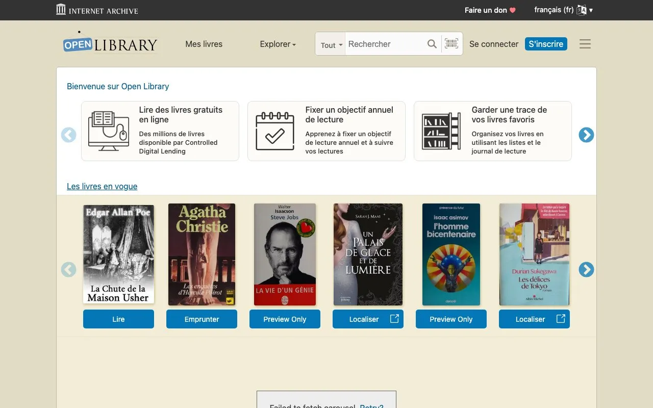Show next welcome carousel cards
The width and height of the screenshot is (653, 408).
[586, 135]
